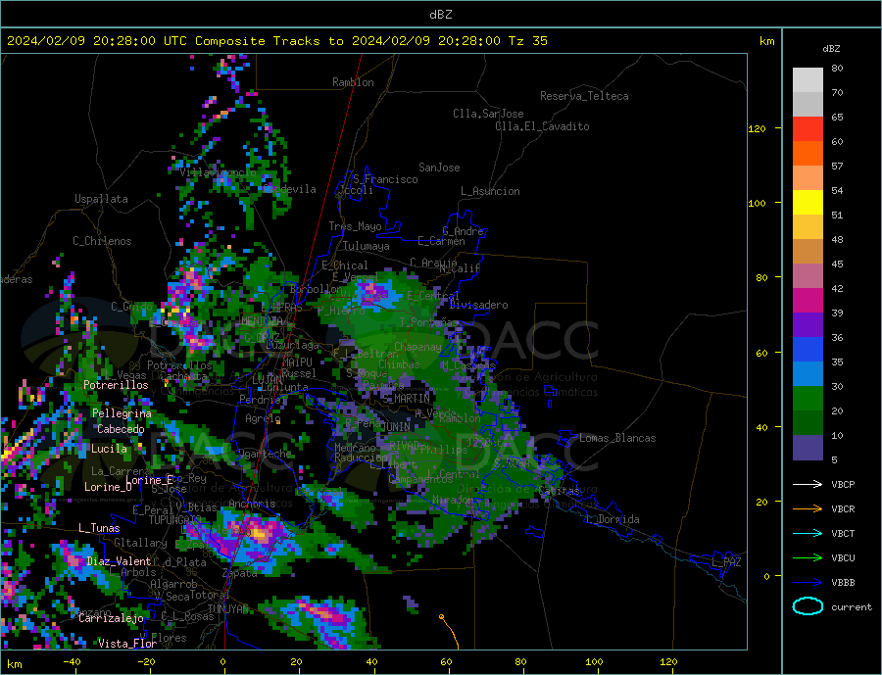Click the Lucila label
The width and height of the screenshot is (882, 675).
(x=109, y=449)
